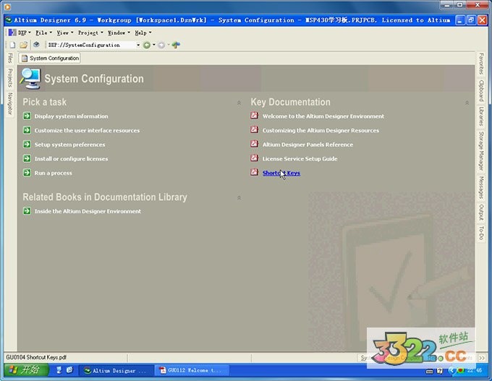Click green arrow beside Display system information
The image size is (492, 381).
click(x=27, y=116)
